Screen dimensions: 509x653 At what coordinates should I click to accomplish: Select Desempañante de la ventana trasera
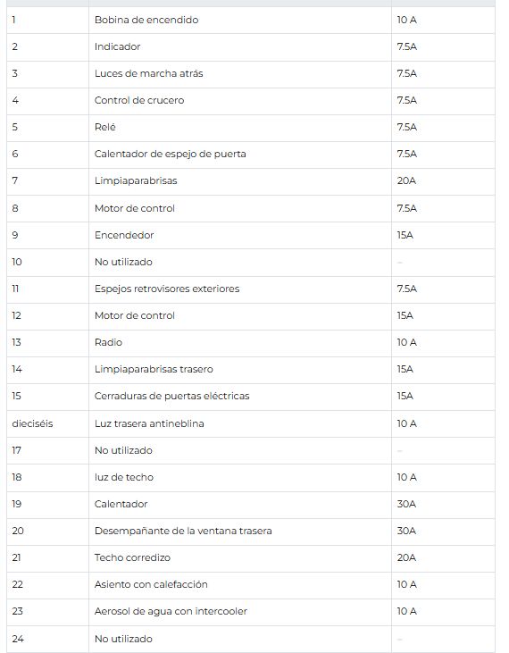(183, 531)
